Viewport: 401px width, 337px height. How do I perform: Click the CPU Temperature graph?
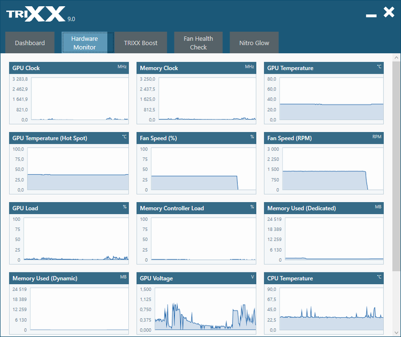pyautogui.click(x=324, y=303)
